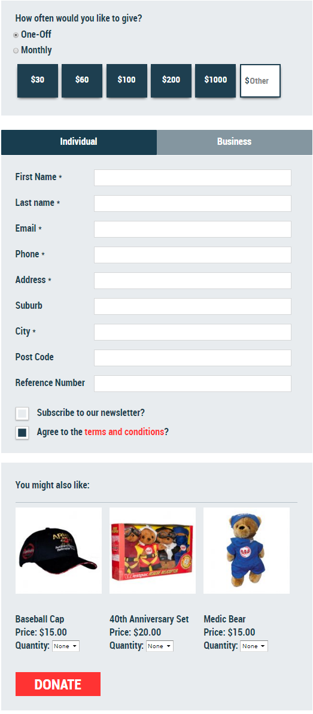Click the Medic Bear product image
This screenshot has height=714, width=313.
(247, 551)
